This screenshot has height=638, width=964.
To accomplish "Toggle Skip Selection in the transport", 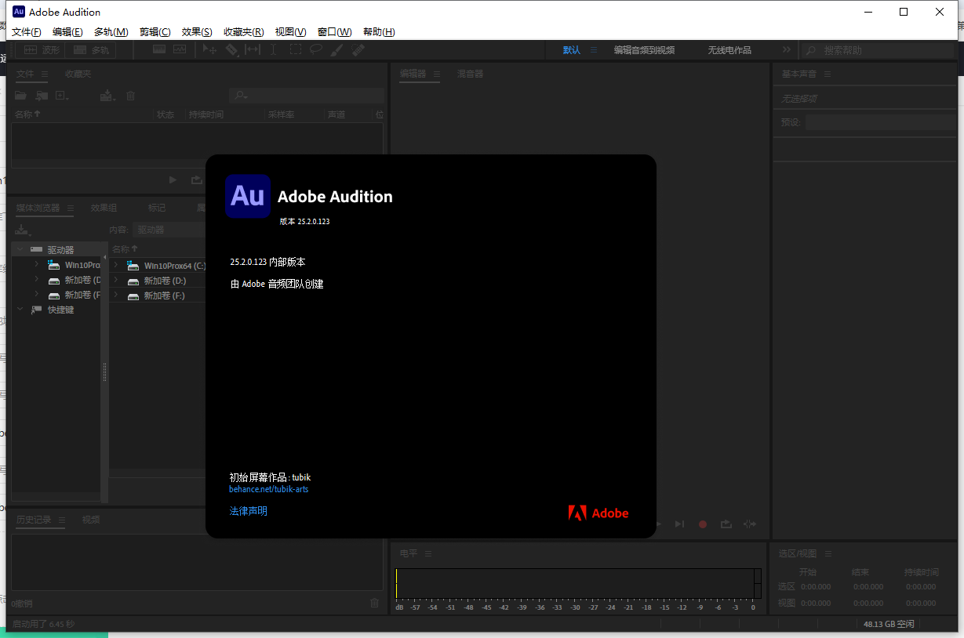I will coord(749,524).
